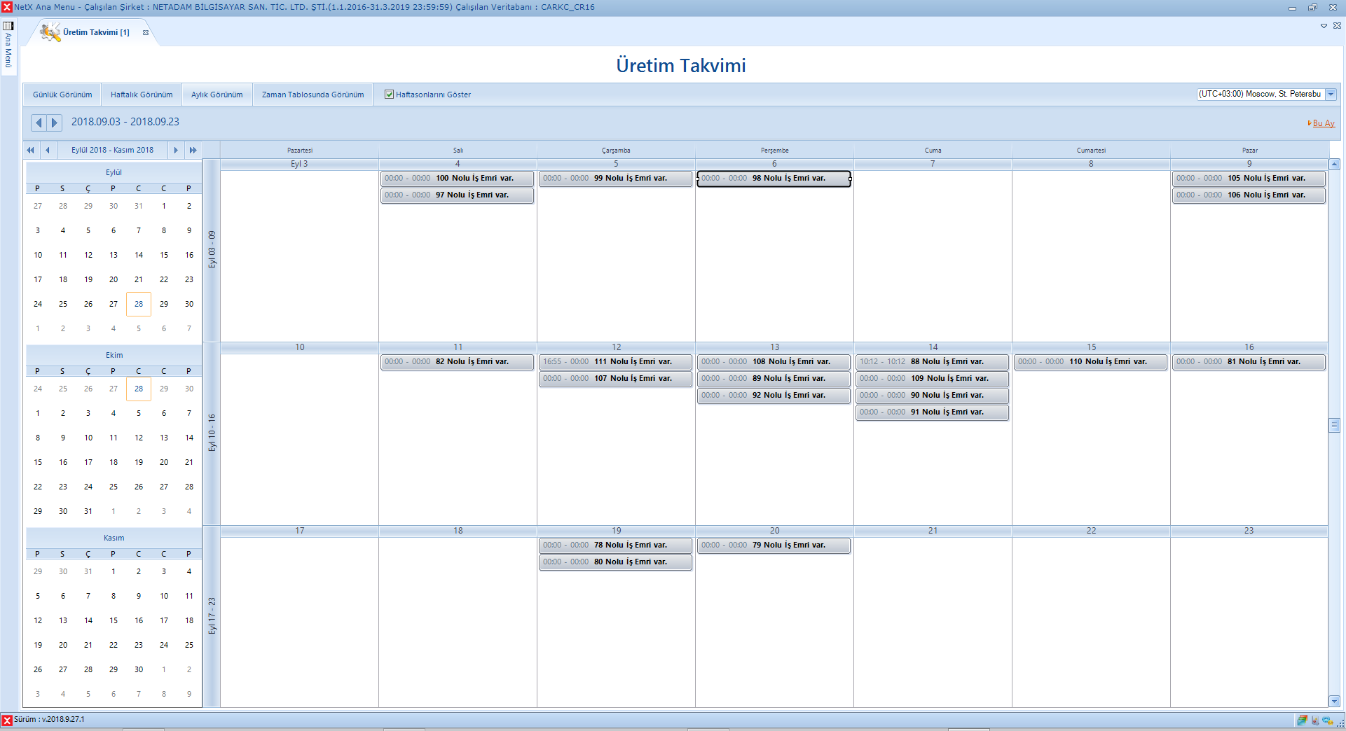Click Zaman Tablosunda Görünüm button
The image size is (1346, 731).
coord(313,95)
